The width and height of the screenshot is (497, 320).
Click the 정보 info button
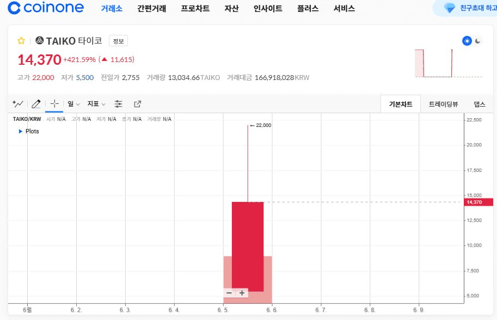coord(118,41)
